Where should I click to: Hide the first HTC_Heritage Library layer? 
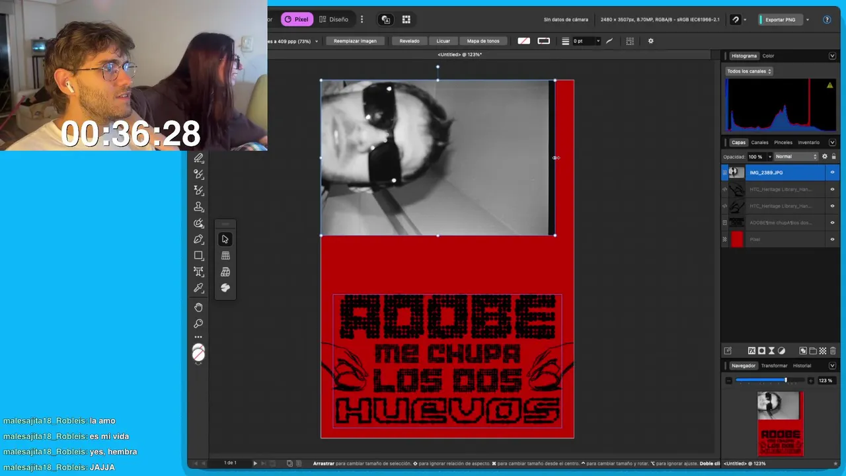tap(832, 189)
